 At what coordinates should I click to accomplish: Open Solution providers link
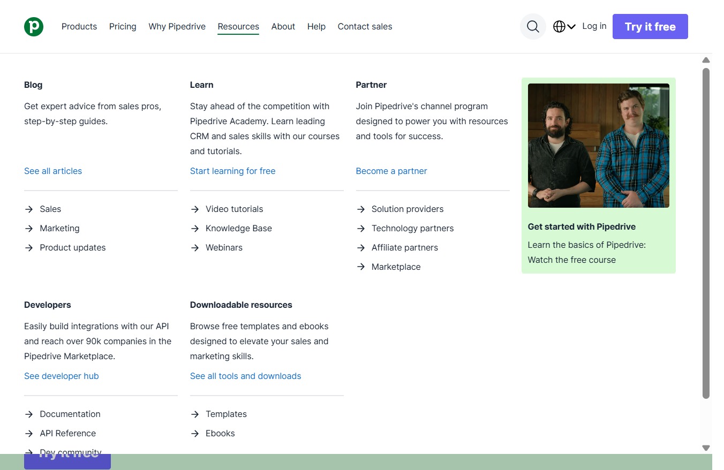pos(408,209)
